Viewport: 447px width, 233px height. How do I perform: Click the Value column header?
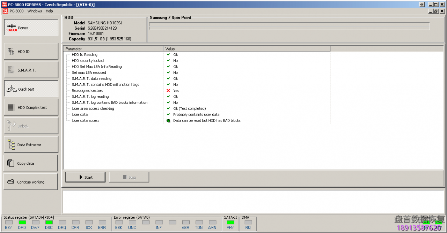coord(246,49)
